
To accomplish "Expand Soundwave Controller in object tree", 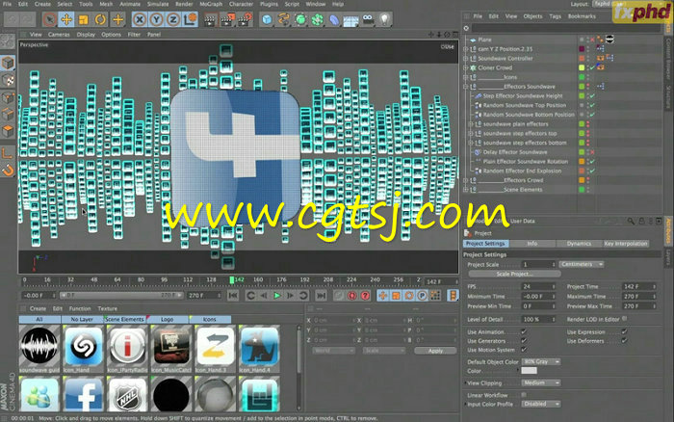I will (x=465, y=59).
